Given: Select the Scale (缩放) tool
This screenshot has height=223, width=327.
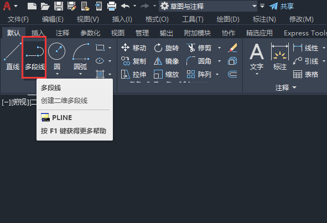Looking at the screenshot, I should [166, 74].
